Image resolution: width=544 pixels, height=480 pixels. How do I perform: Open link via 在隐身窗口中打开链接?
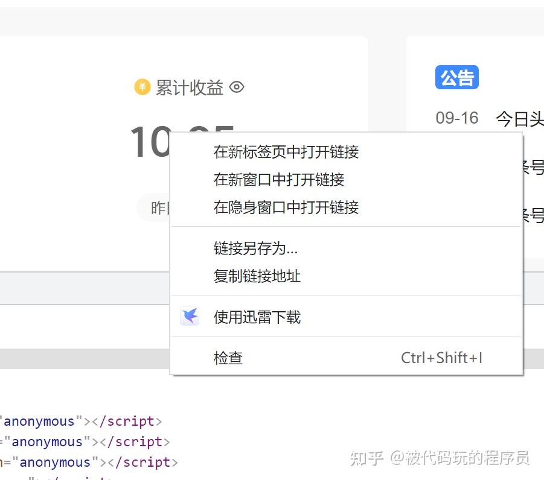286,207
